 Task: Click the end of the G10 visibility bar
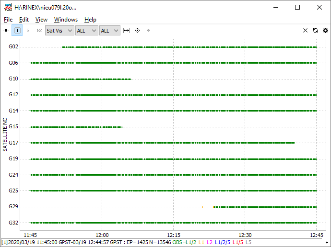tap(130, 79)
